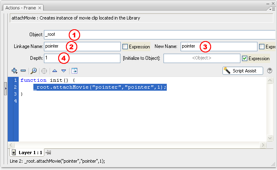Click the Depth input field
Viewport: 277px width, 170px height.
click(x=82, y=58)
